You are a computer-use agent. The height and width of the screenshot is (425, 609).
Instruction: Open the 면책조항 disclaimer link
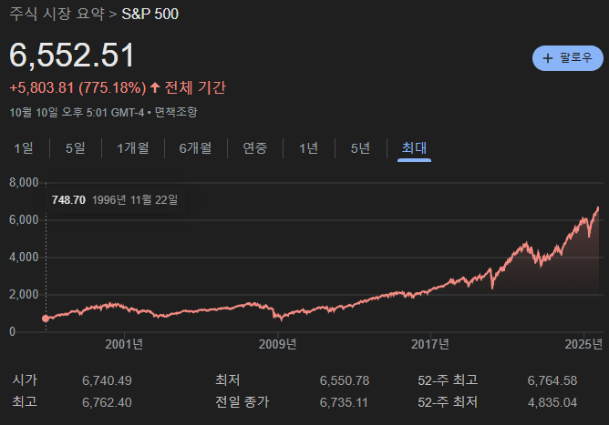pyautogui.click(x=176, y=112)
